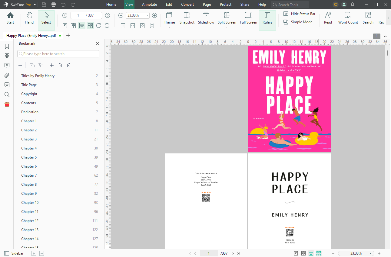The height and width of the screenshot is (257, 391).
Task: Toggle single page view in status bar
Action: pyautogui.click(x=296, y=253)
